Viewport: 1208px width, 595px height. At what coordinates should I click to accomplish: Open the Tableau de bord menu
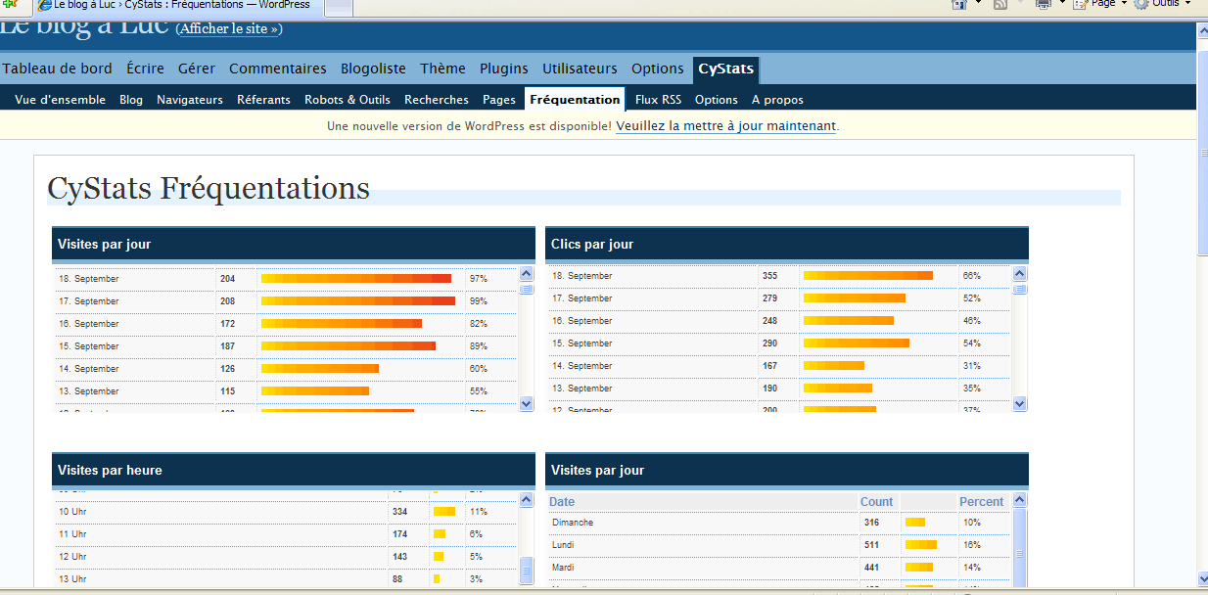pyautogui.click(x=57, y=69)
